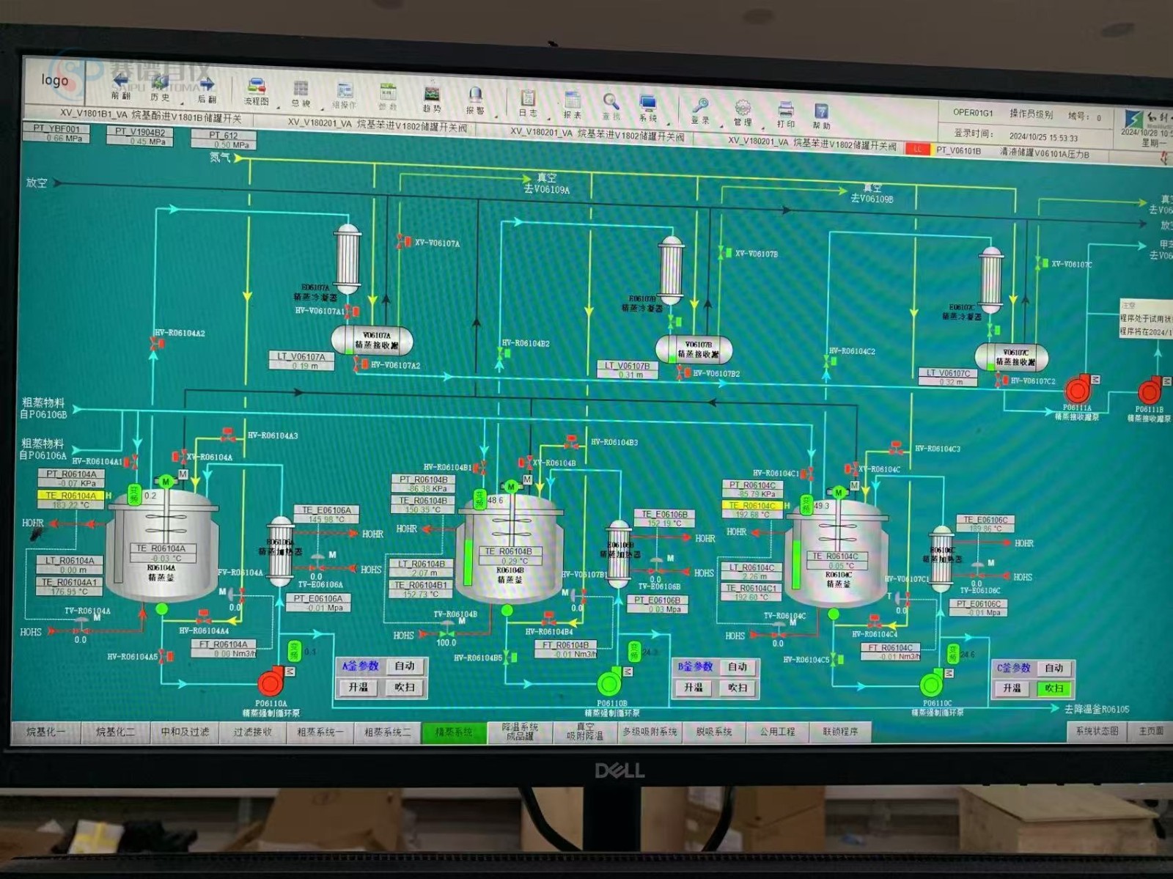Switch to the 联锁程序 tab
This screenshot has height=879, width=1173.
click(x=840, y=732)
